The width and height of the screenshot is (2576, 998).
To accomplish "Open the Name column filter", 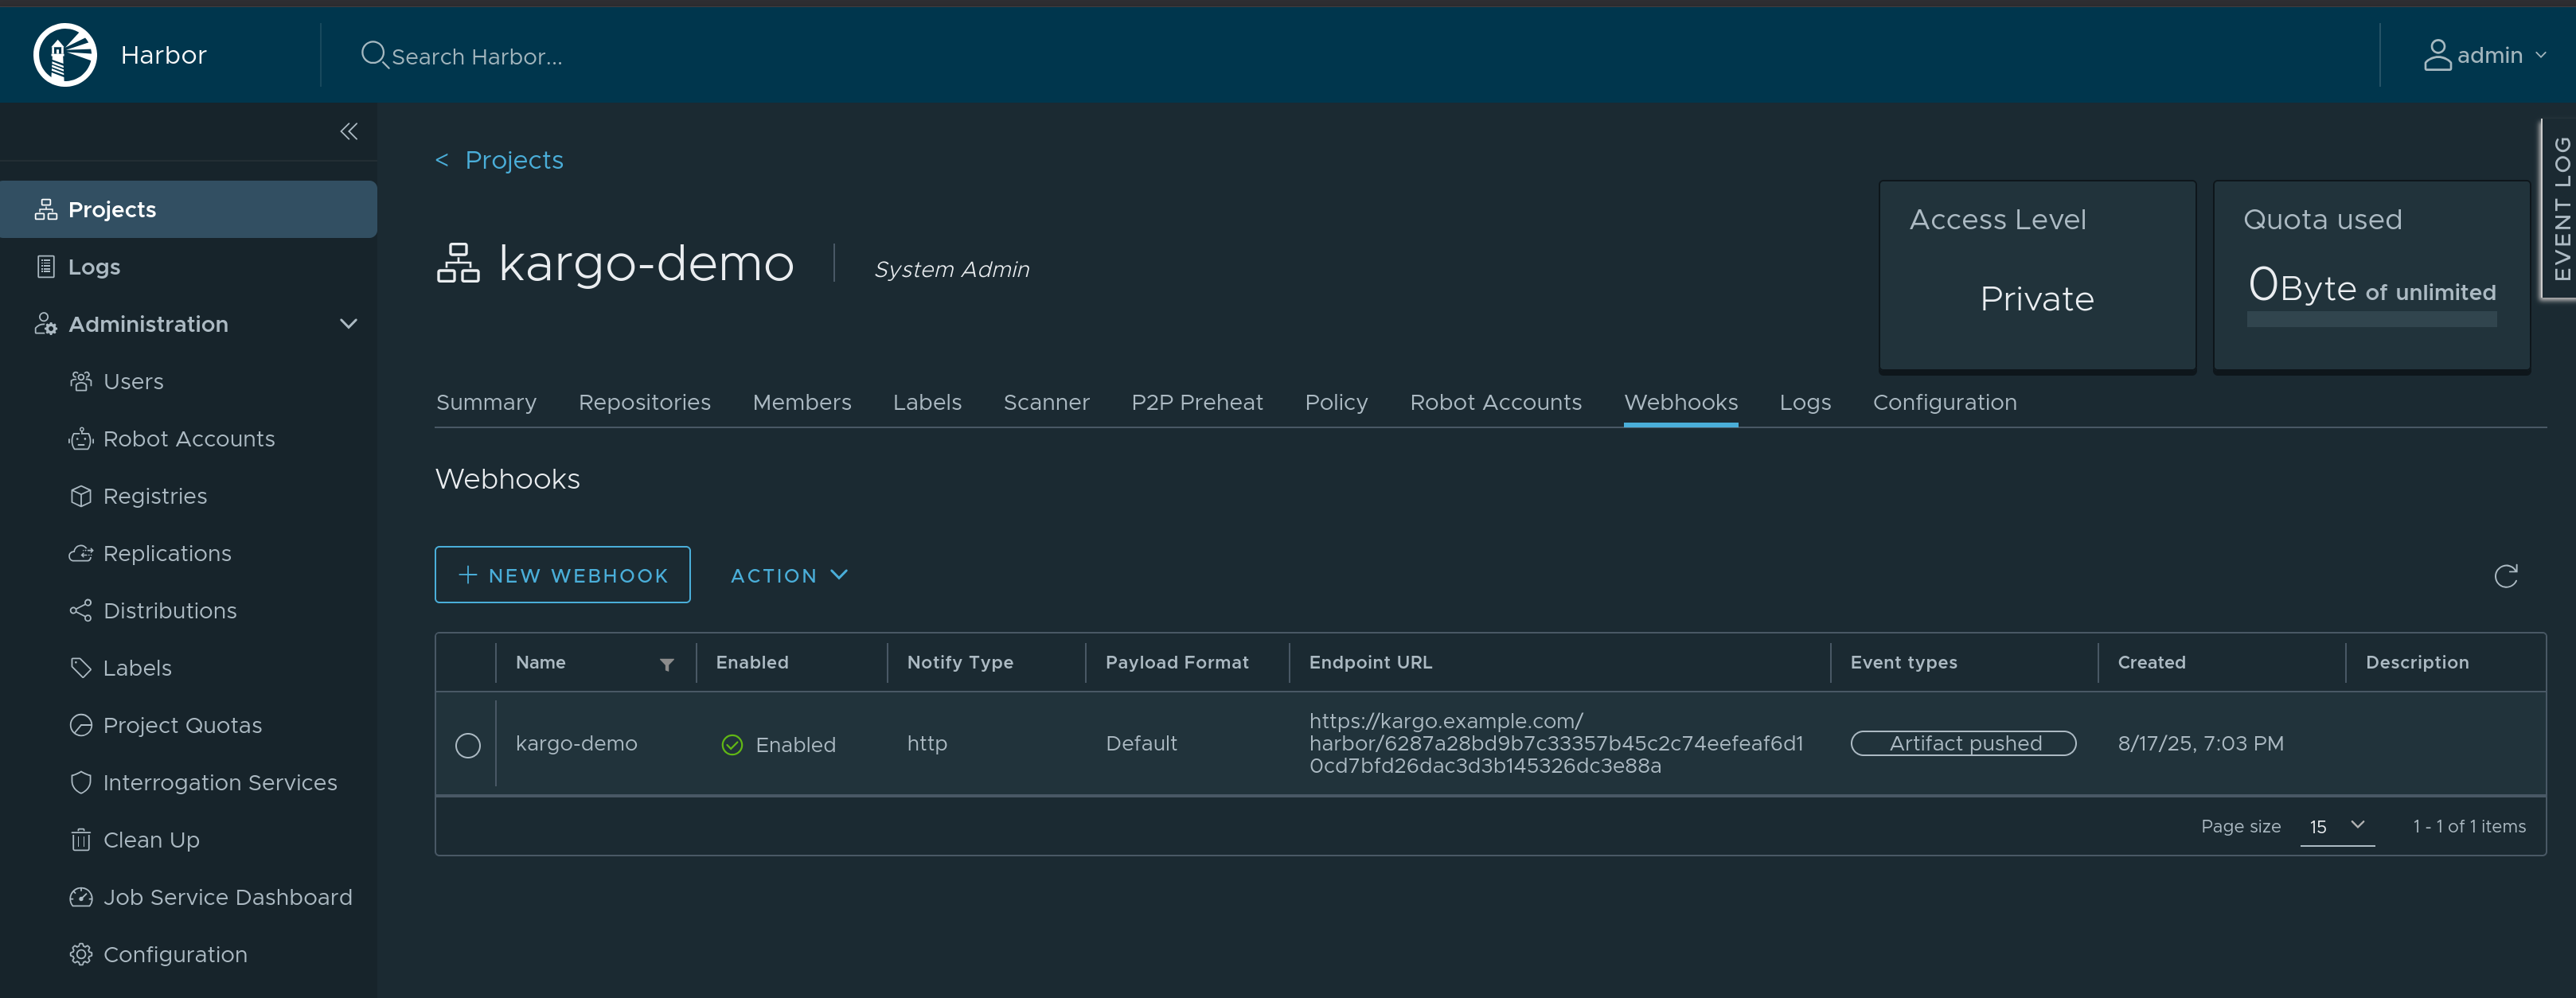I will (667, 663).
